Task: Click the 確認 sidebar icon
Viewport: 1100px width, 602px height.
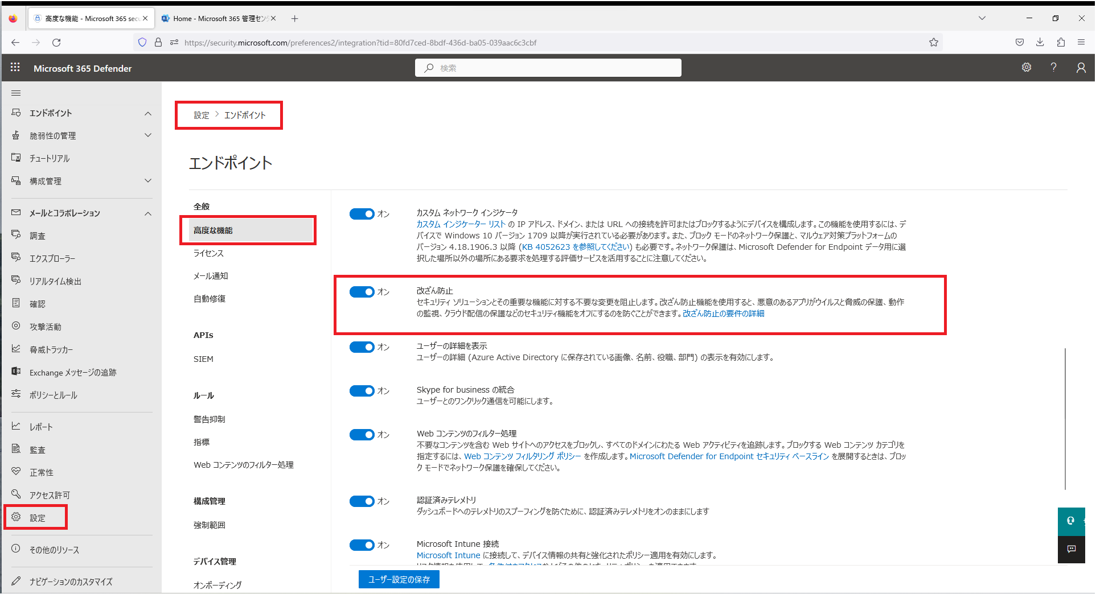Action: coord(16,304)
